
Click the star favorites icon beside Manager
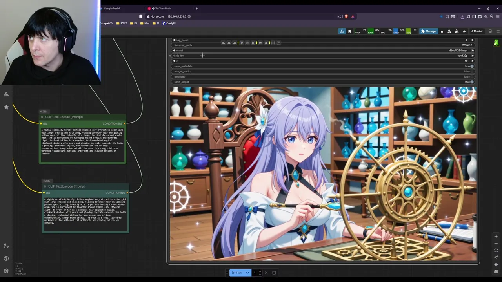point(442,31)
